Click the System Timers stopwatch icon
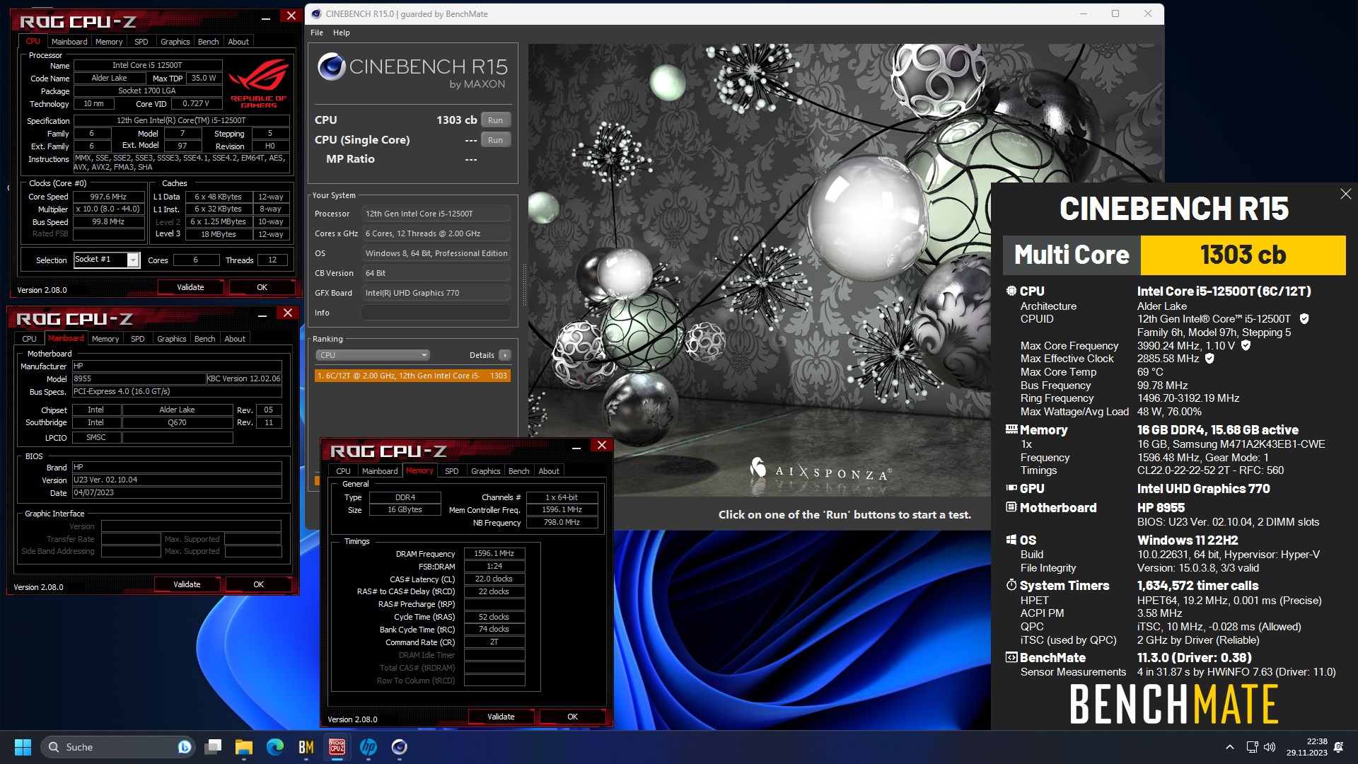The height and width of the screenshot is (764, 1358). (x=1011, y=585)
